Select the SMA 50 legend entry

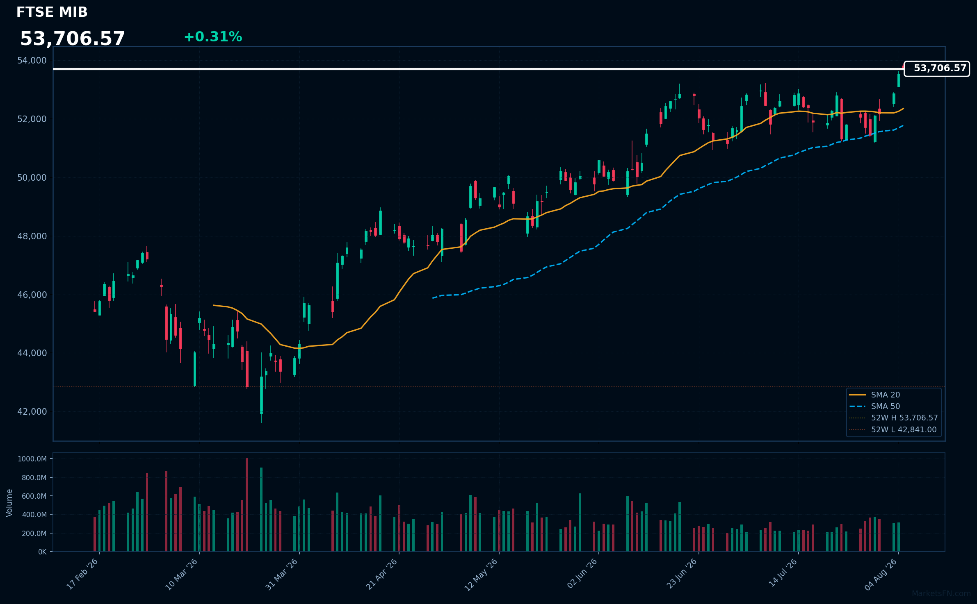click(874, 406)
